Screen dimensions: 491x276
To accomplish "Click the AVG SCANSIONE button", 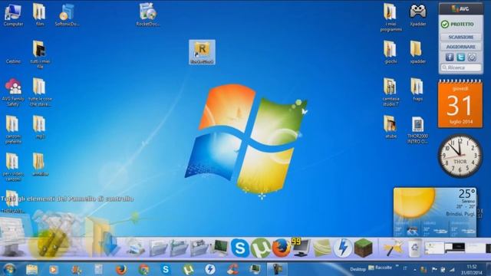I will coord(460,37).
